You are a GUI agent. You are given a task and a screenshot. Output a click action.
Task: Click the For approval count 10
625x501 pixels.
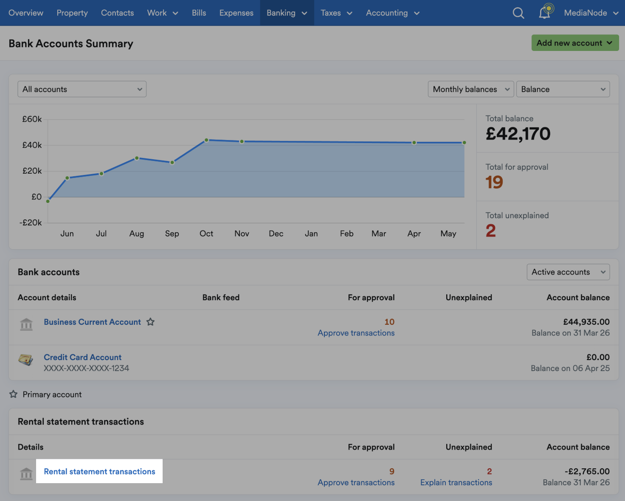(x=389, y=322)
